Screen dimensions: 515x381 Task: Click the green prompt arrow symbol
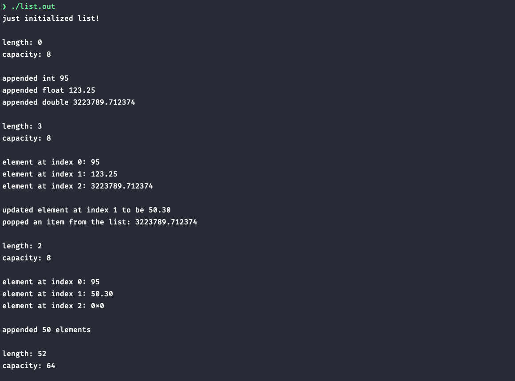tap(4, 7)
